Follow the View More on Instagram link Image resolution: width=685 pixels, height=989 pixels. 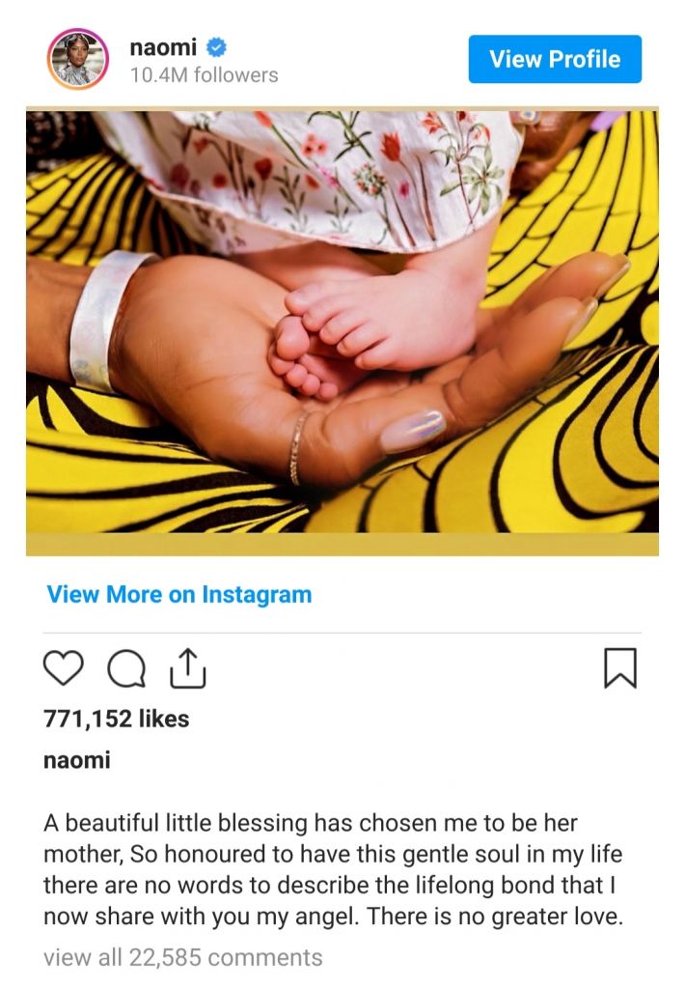click(x=179, y=594)
